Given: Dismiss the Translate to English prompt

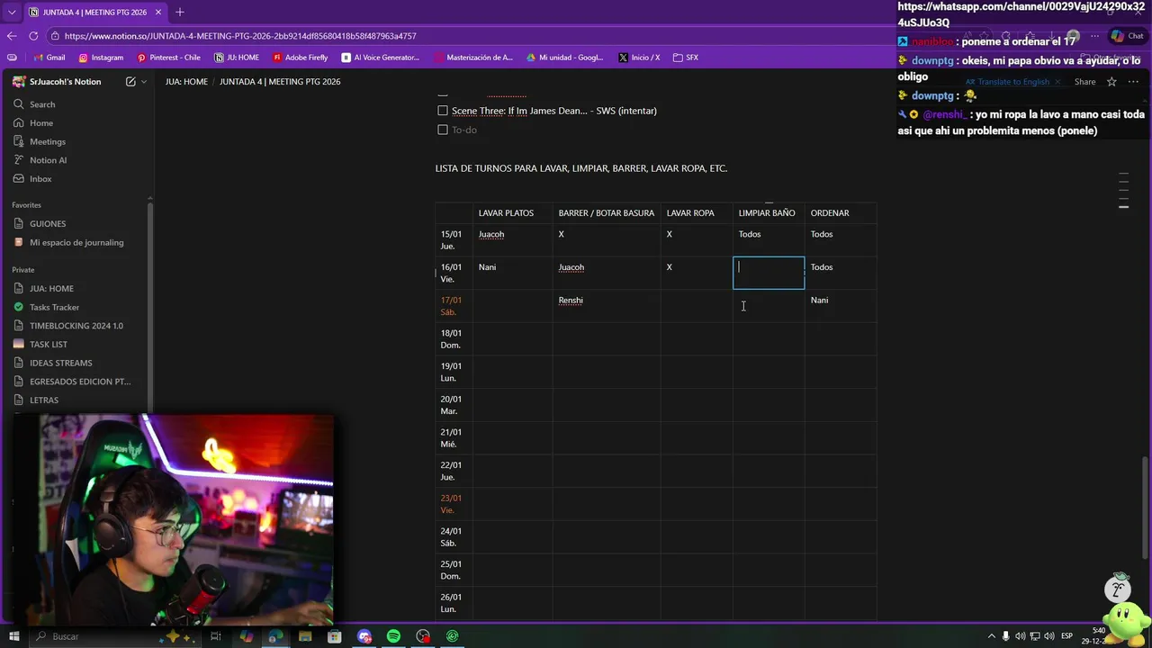Looking at the screenshot, I should [x=1057, y=82].
